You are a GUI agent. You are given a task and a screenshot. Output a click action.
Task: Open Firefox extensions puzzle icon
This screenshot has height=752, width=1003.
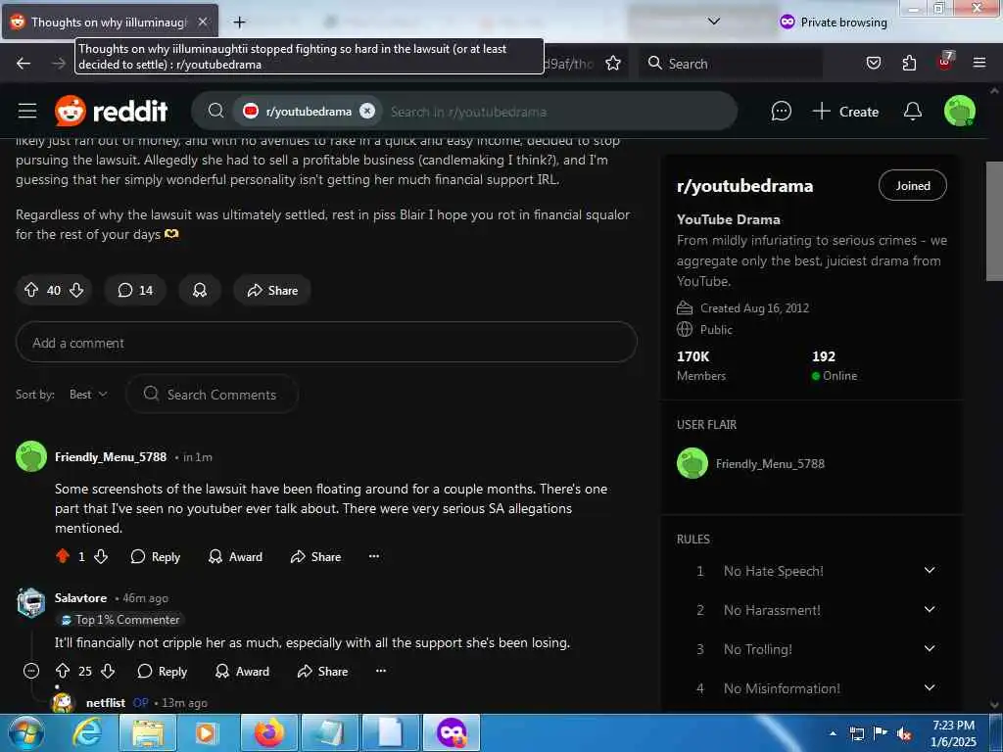tap(909, 64)
